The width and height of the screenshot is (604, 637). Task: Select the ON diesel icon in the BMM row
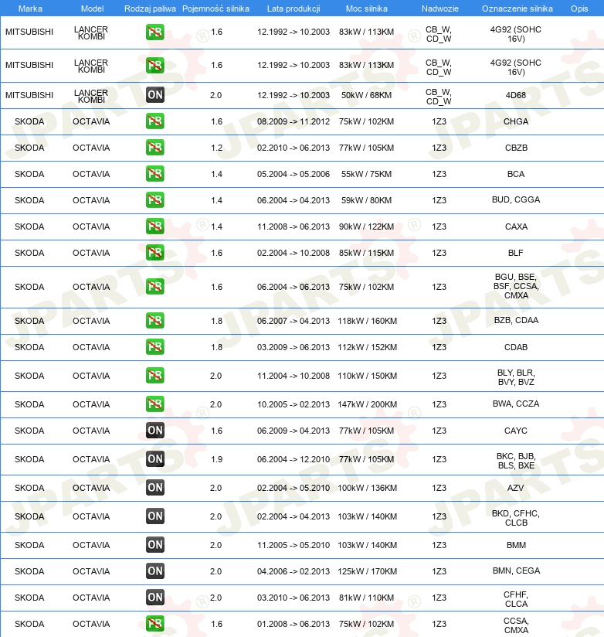click(155, 545)
